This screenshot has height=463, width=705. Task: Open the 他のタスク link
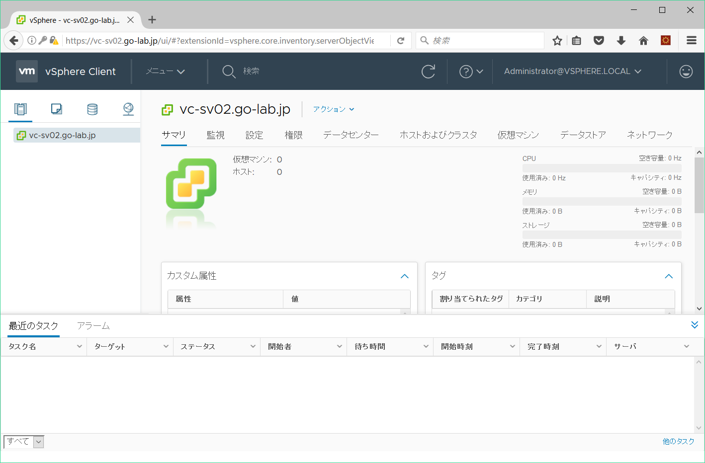(x=678, y=441)
